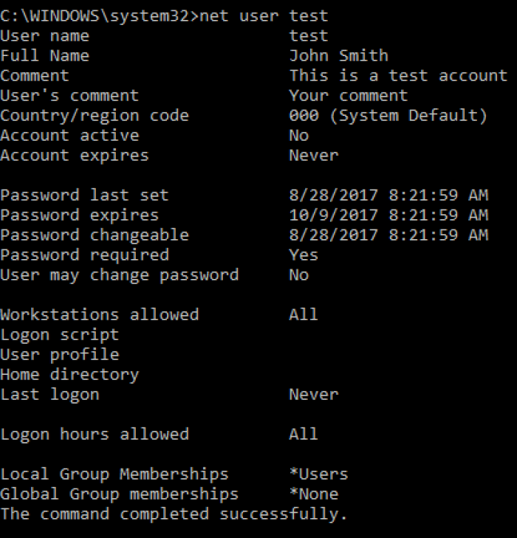The width and height of the screenshot is (517, 538).
Task: Click 'Yes' beside Password required
Action: pos(304,255)
